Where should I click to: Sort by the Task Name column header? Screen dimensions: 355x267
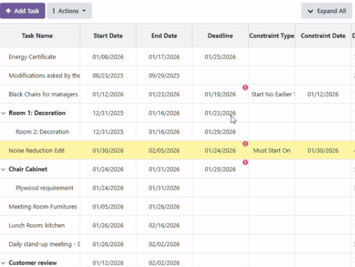37,35
